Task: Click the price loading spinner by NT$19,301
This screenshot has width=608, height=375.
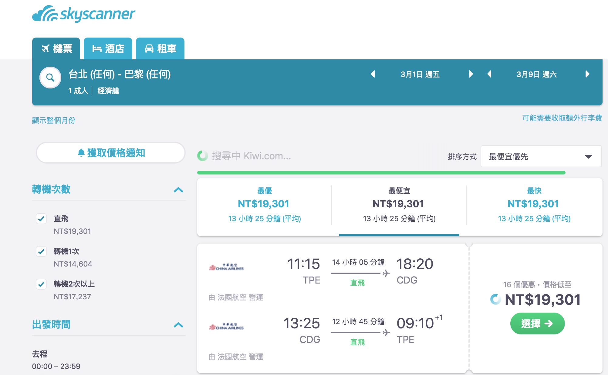Action: 496,299
